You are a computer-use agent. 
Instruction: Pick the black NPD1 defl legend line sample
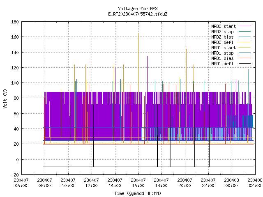245,64
